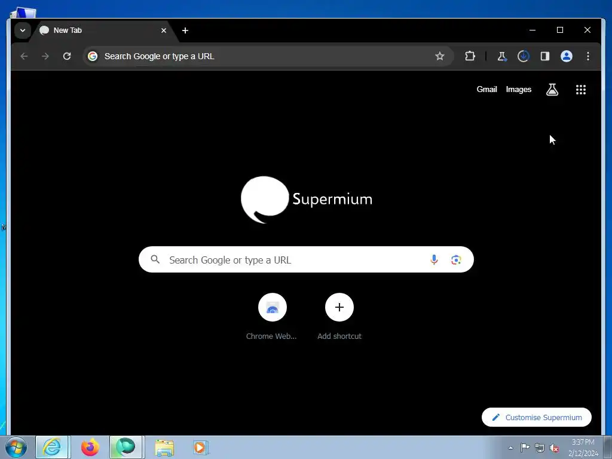Click Customise Supermium button
This screenshot has width=612, height=459.
[x=537, y=417]
